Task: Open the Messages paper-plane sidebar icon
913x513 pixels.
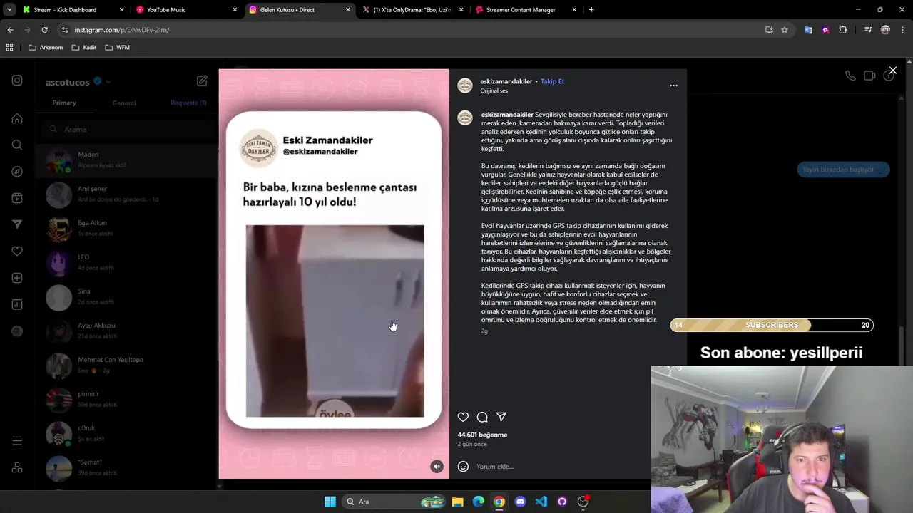Action: 17,224
